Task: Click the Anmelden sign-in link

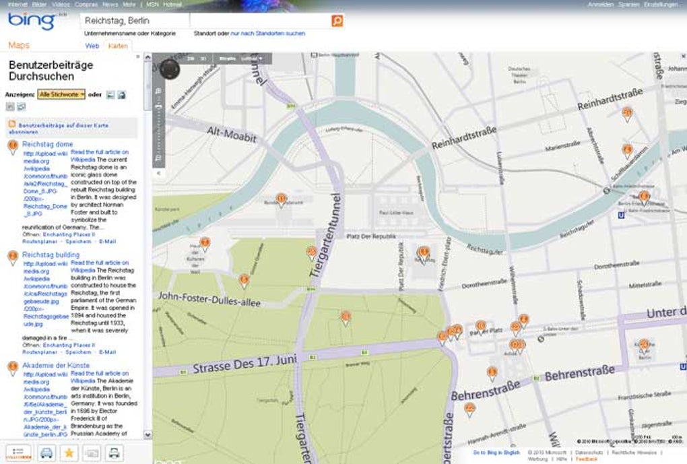Action: coord(601,5)
